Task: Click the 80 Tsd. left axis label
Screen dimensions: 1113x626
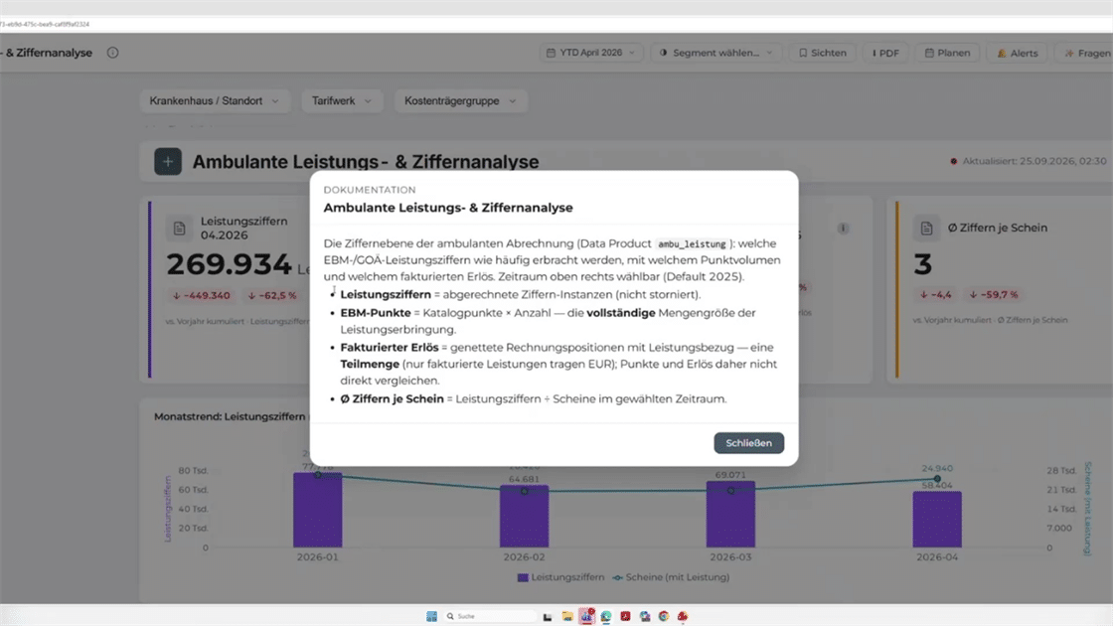Action: (x=193, y=471)
